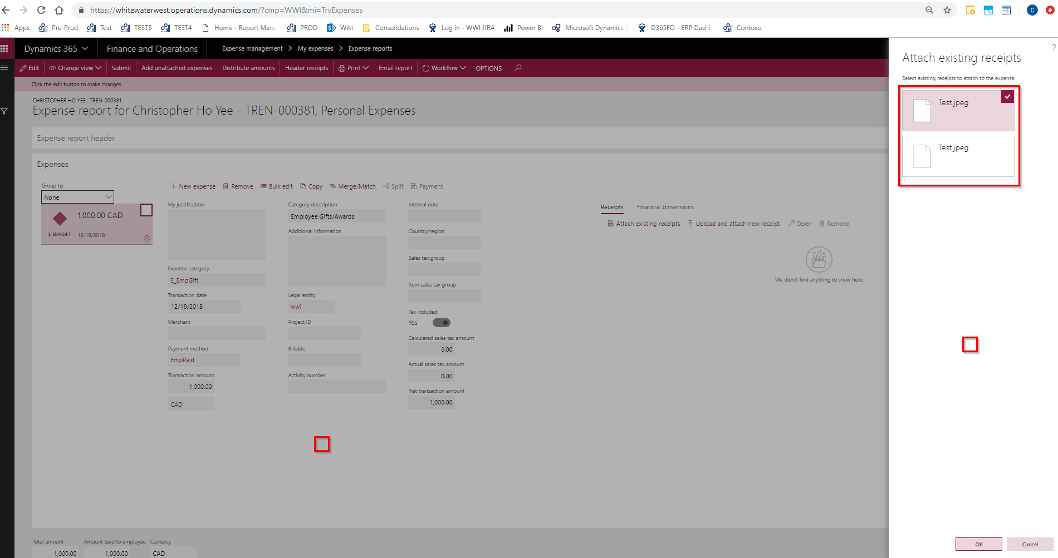Go back in the browser
1058x558 pixels.
point(6,10)
